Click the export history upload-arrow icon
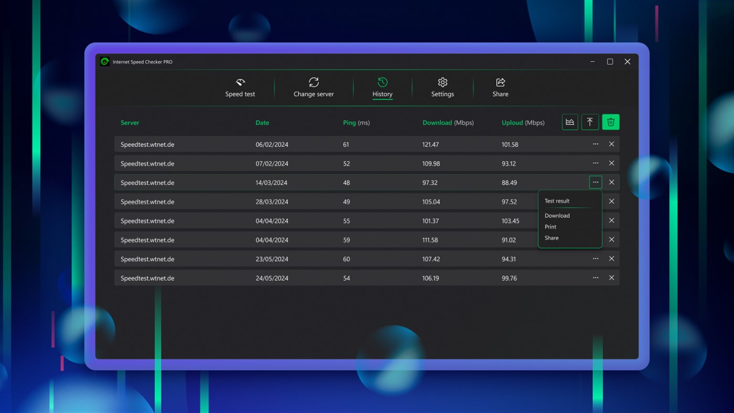 coord(590,122)
